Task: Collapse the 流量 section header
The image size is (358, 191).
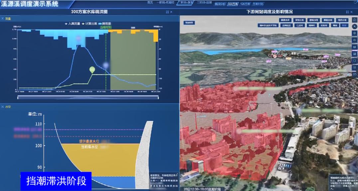Action: click(x=3, y=18)
